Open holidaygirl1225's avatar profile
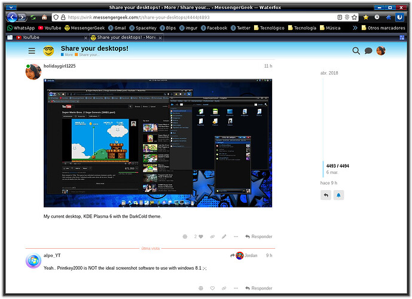The height and width of the screenshot is (299, 412). pos(33,72)
